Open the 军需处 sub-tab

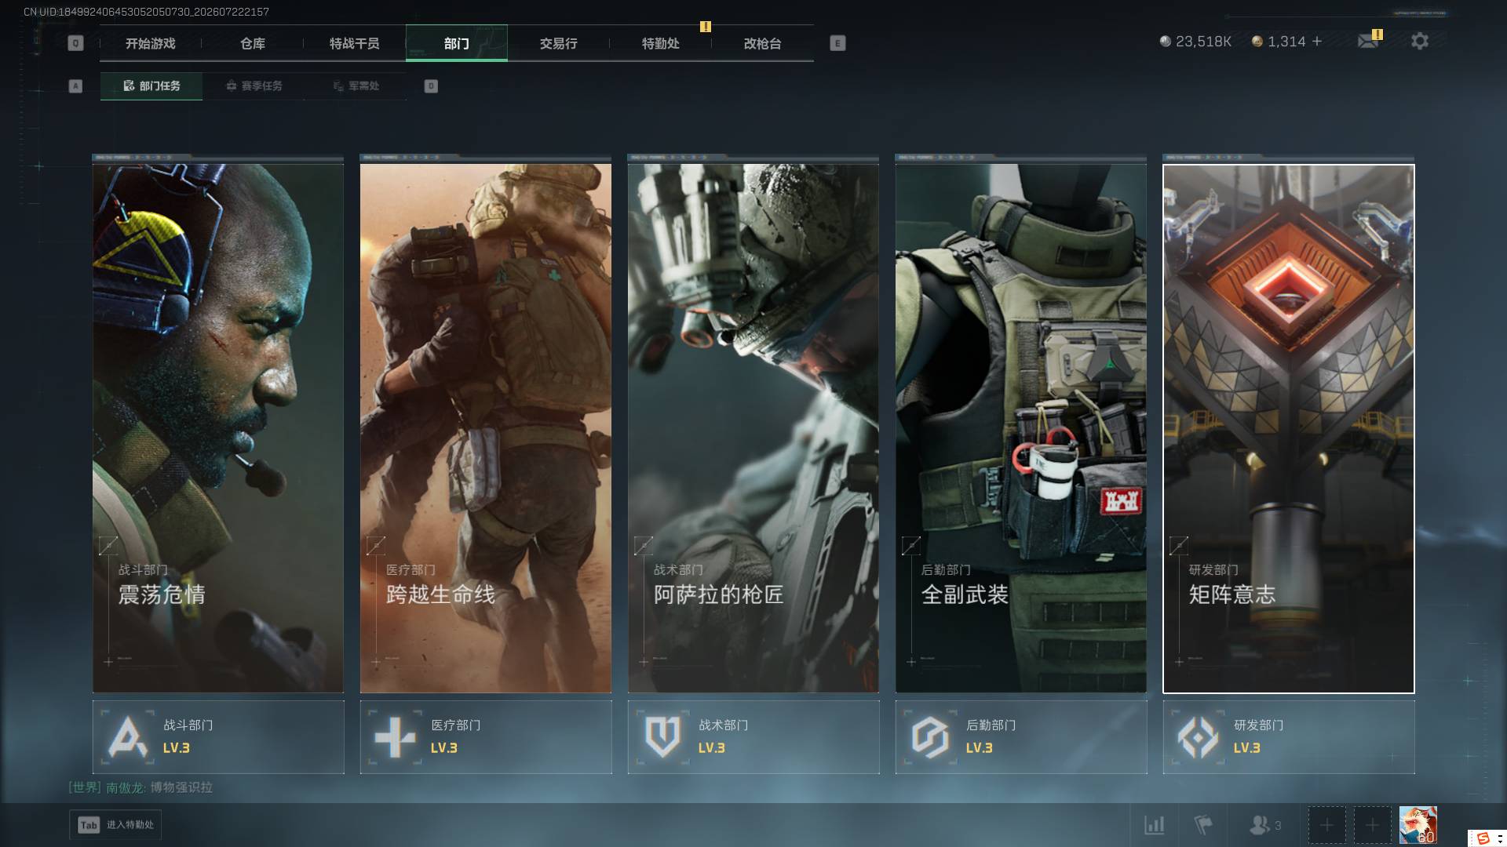[x=356, y=86]
